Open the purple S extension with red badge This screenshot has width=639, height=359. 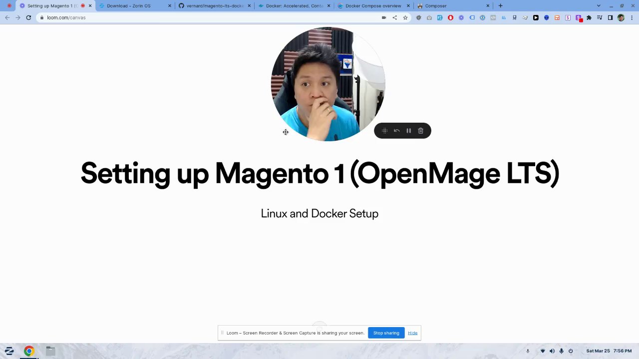click(579, 18)
